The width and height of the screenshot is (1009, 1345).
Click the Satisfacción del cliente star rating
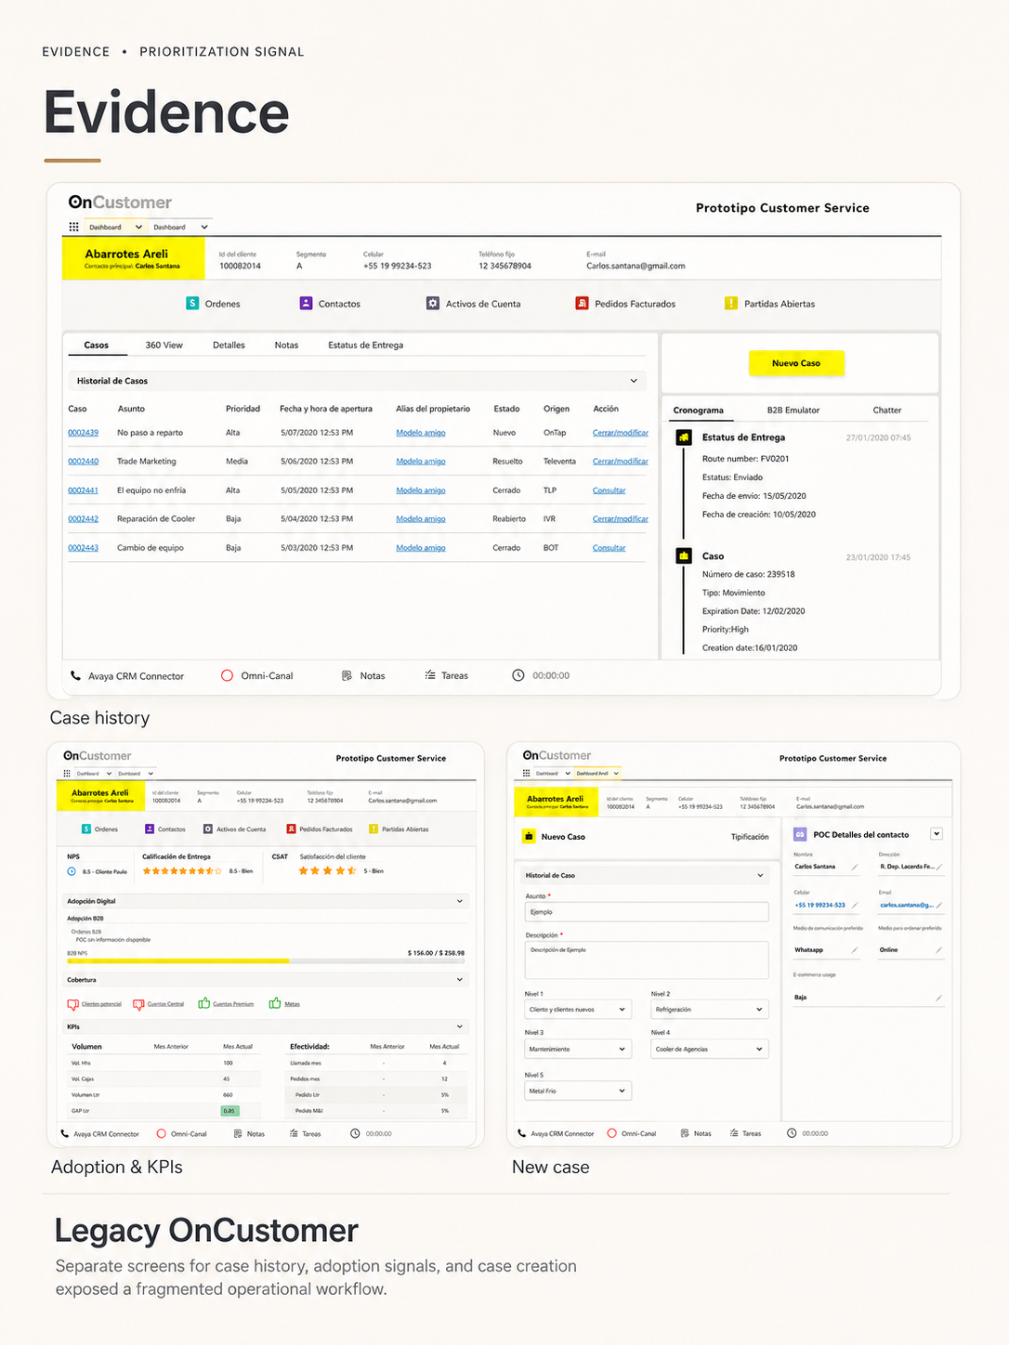[327, 871]
